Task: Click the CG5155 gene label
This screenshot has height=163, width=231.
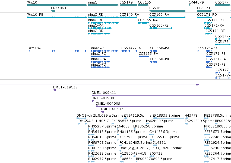Action: click(x=144, y=2)
